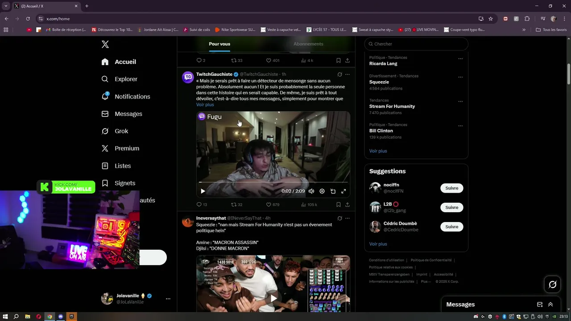Share the TwitchGauchiste post

348,205
